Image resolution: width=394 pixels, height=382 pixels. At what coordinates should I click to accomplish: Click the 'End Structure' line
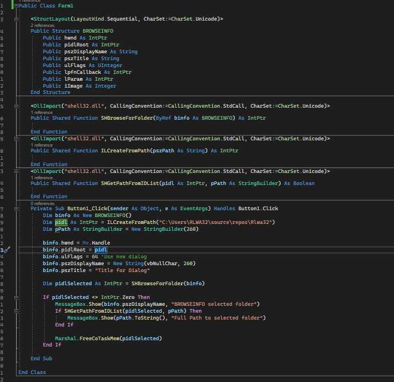pyautogui.click(x=50, y=92)
